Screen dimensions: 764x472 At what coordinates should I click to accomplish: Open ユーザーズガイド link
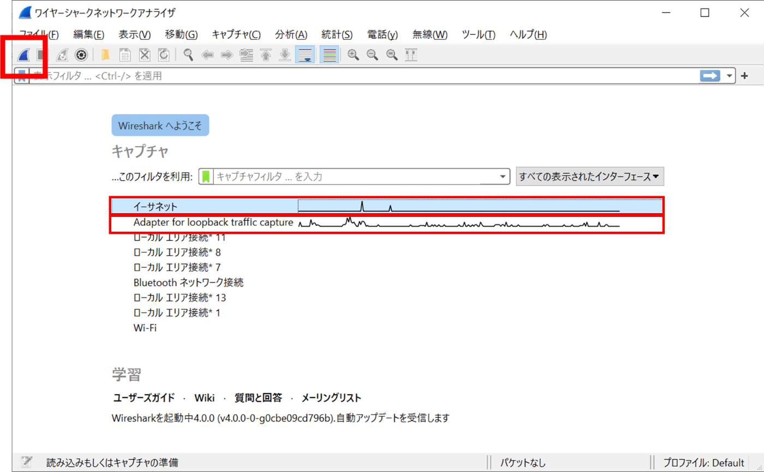coord(144,398)
